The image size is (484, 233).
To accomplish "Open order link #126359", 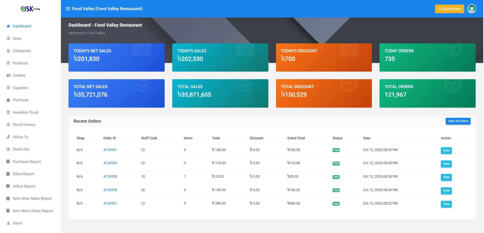I will pyautogui.click(x=110, y=176).
